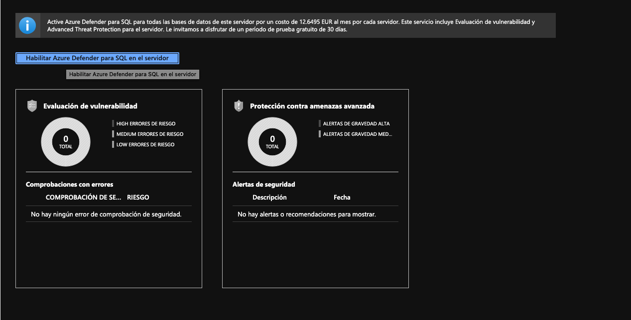The image size is (631, 320).
Task: Select the MEDIUM ERRORES DE RIESGO legend swatch
Action: 113,134
